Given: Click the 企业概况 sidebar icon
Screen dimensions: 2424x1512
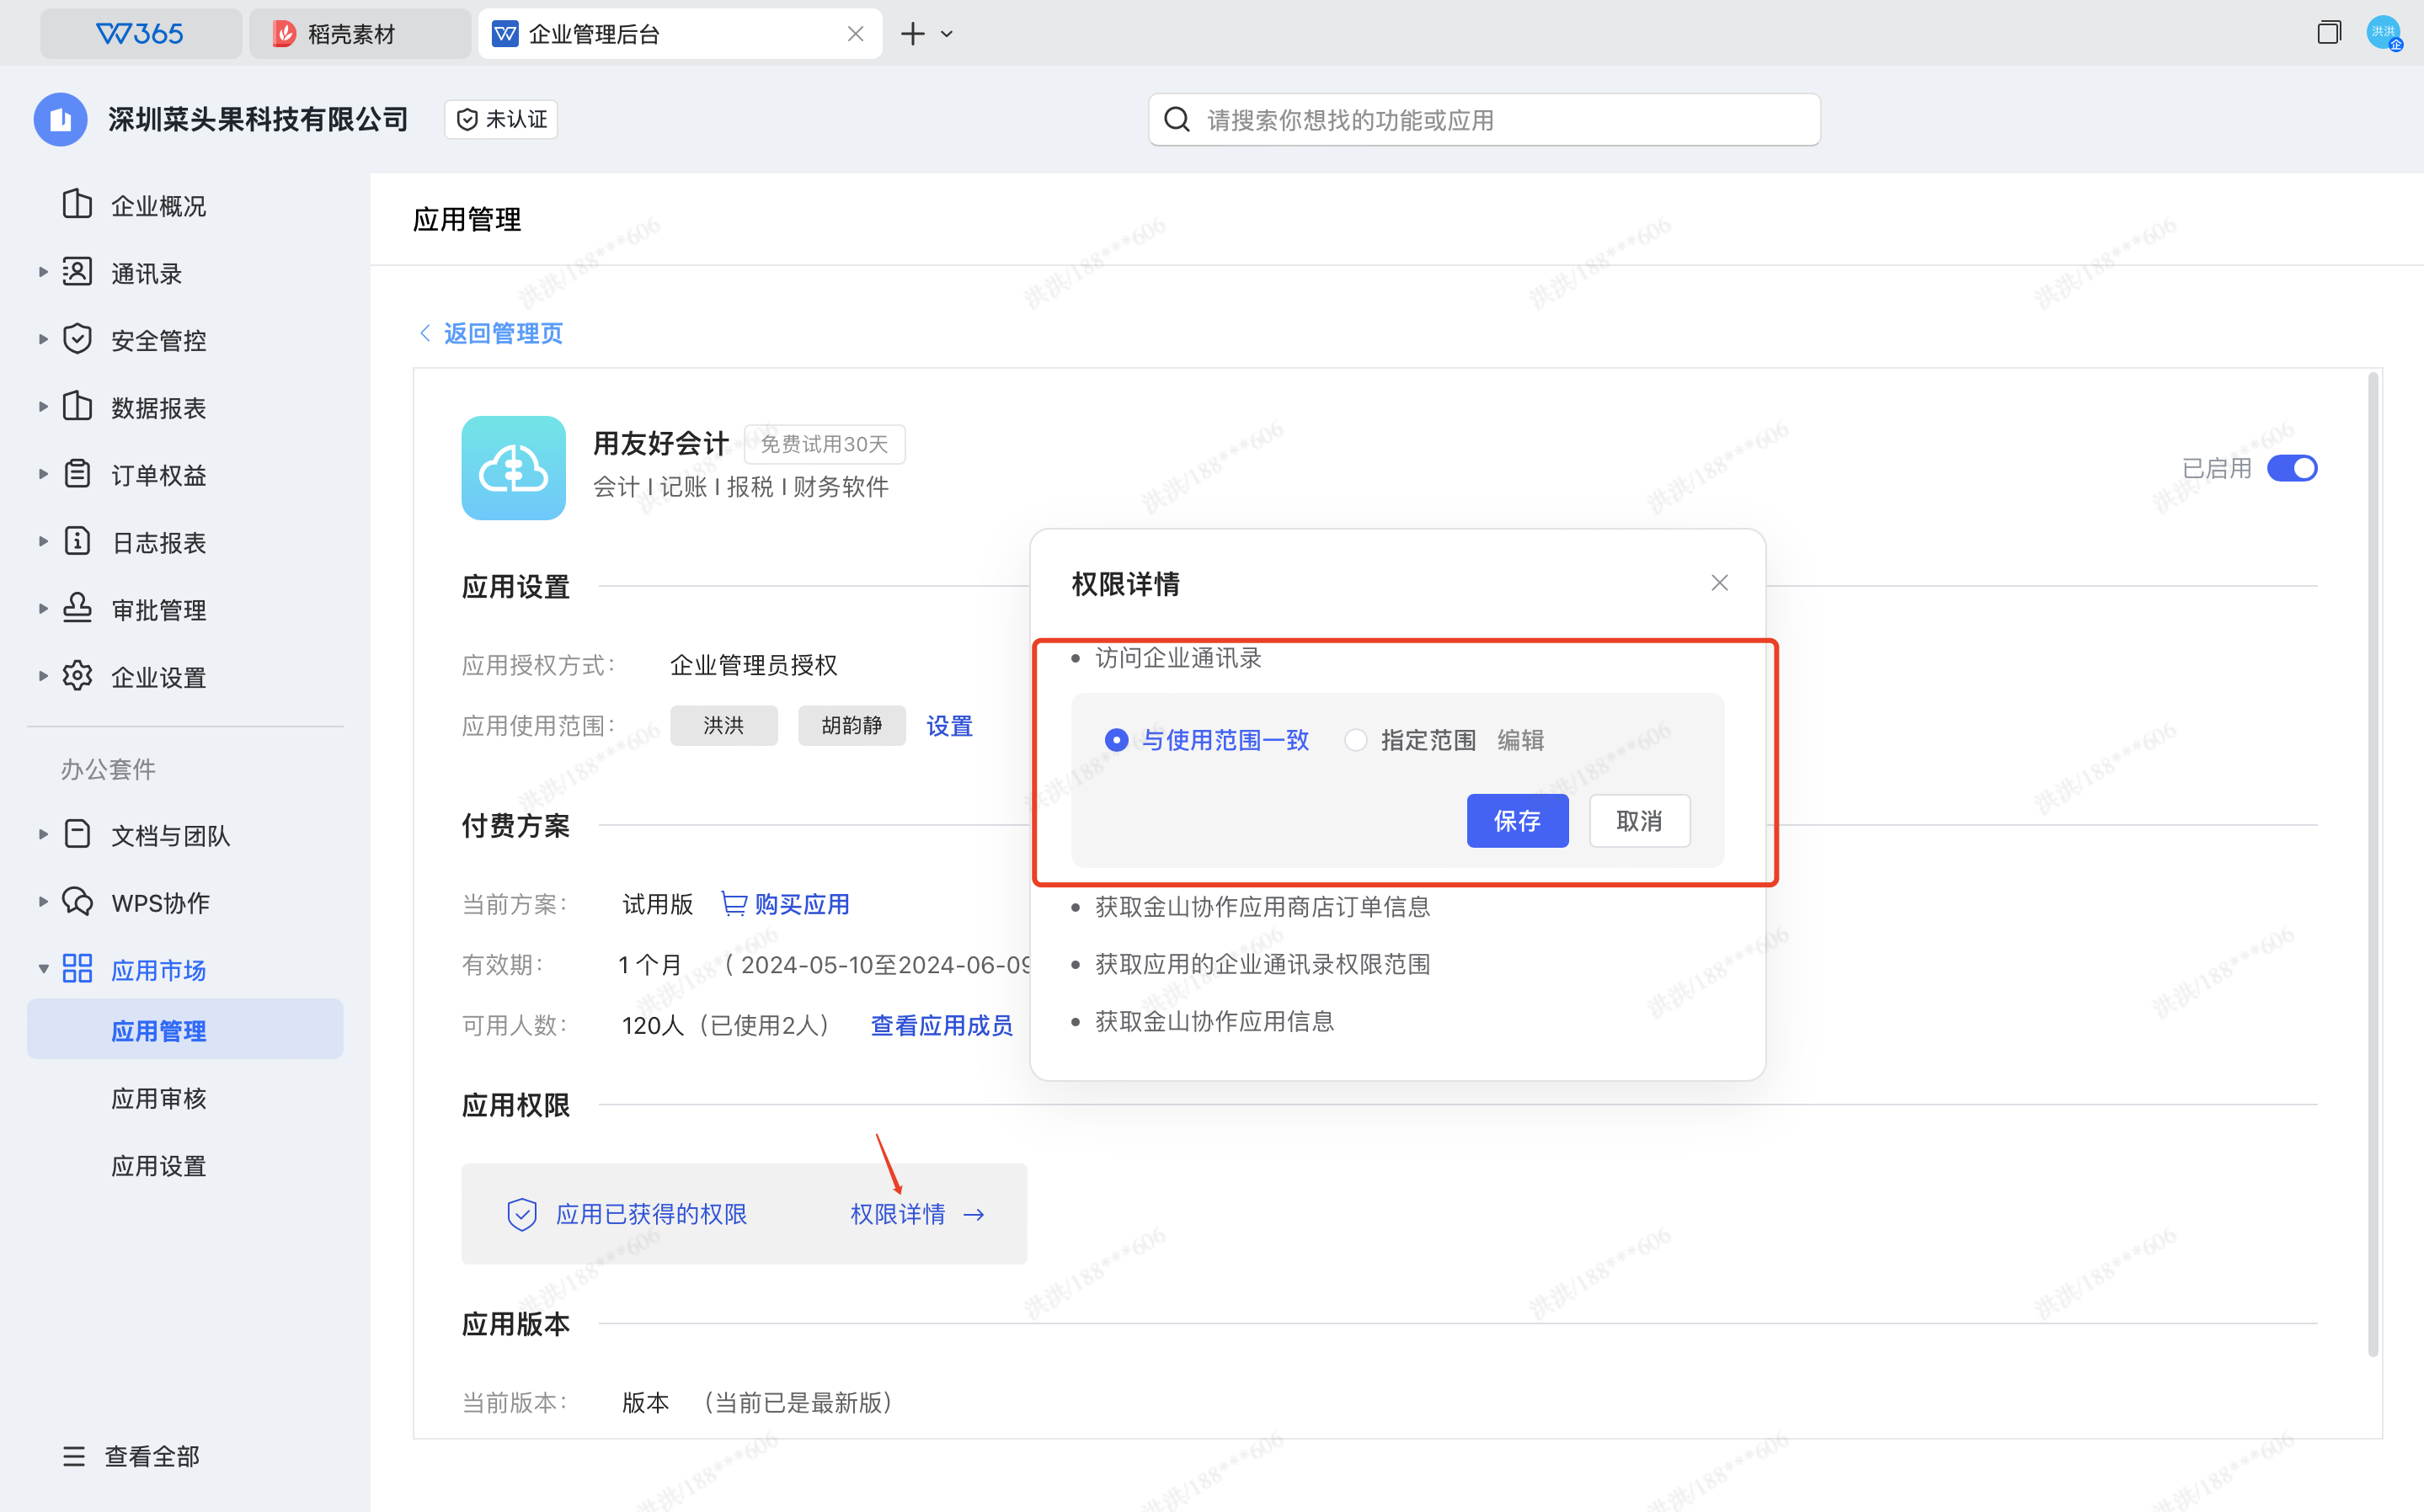Looking at the screenshot, I should pos(77,205).
